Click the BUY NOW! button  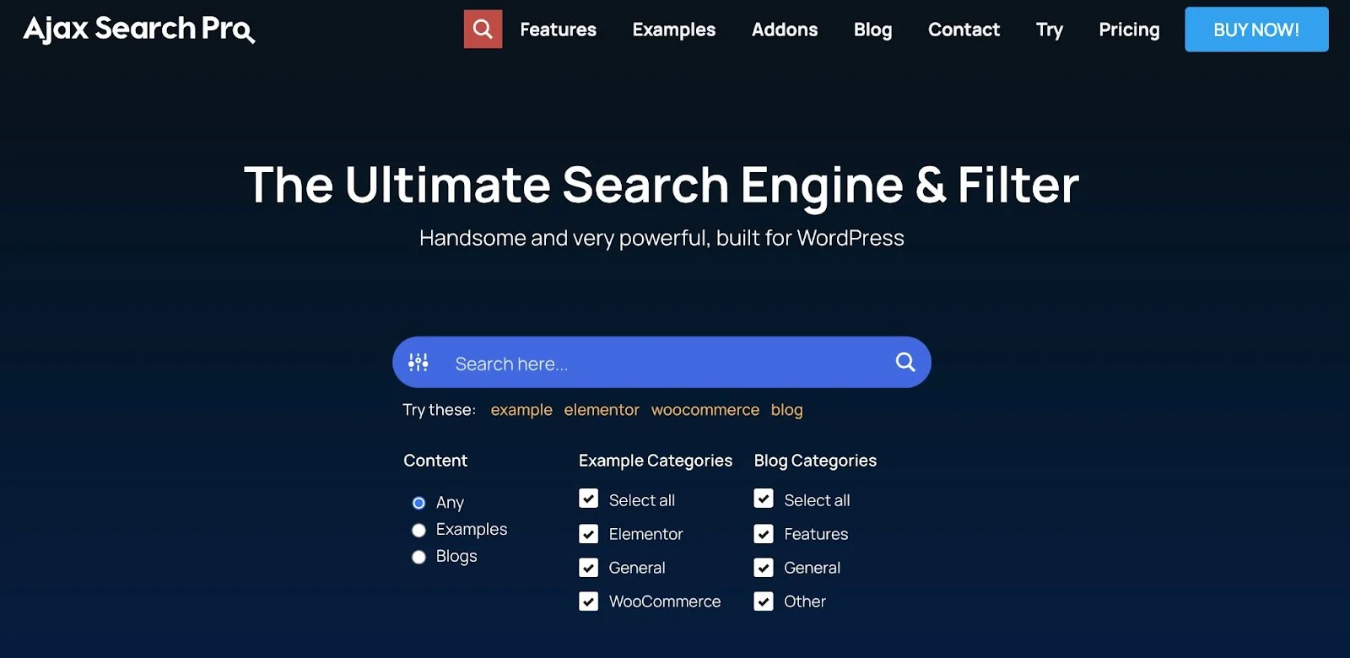1256,30
